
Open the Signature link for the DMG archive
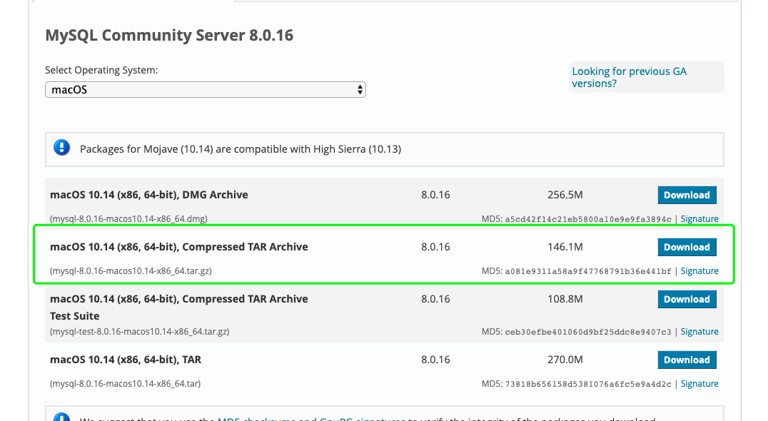[699, 219]
